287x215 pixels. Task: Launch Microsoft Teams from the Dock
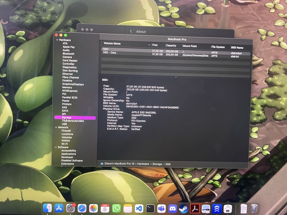point(161,209)
